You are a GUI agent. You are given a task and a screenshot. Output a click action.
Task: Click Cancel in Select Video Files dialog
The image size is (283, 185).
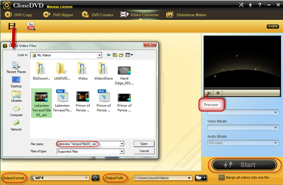[x=144, y=151]
